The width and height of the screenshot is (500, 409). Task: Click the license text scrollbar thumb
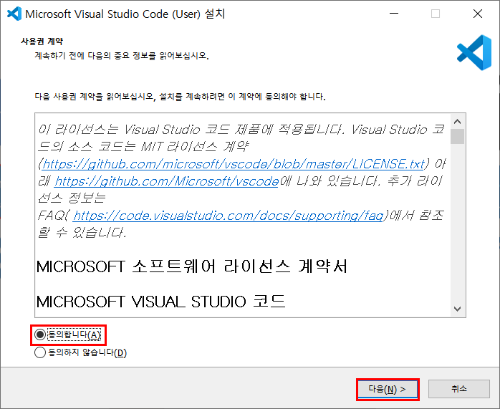click(x=457, y=136)
